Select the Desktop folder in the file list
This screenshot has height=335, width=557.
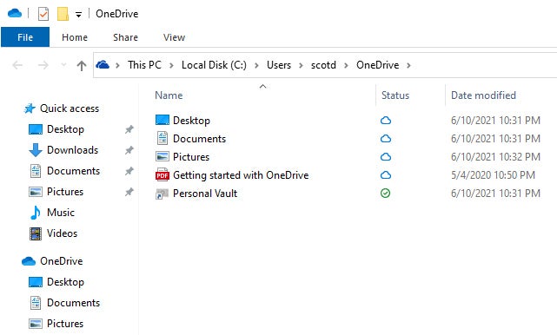(x=191, y=121)
